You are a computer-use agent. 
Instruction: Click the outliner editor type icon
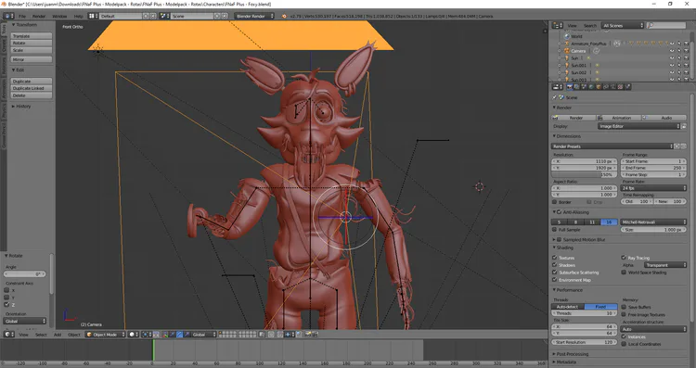557,26
